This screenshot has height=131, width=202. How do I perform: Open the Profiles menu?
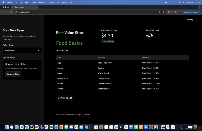51,2
